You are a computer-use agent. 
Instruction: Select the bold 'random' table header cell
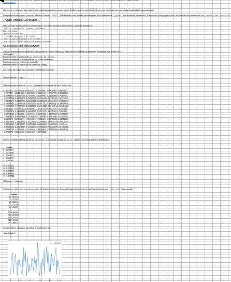coord(14,194)
